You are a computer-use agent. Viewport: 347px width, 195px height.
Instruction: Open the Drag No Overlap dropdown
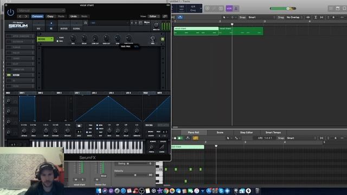tap(294, 17)
